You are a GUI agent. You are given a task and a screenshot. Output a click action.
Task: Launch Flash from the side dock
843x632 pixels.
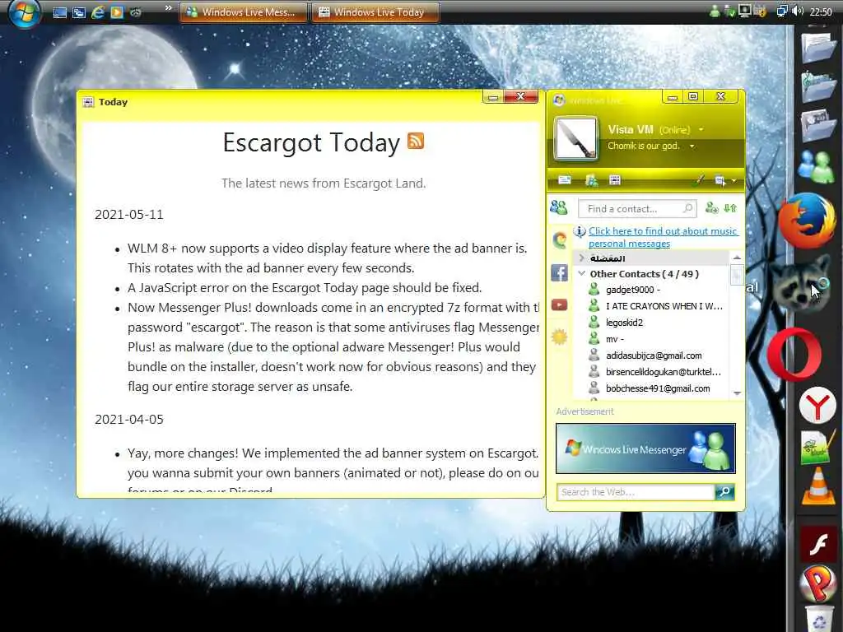point(817,544)
